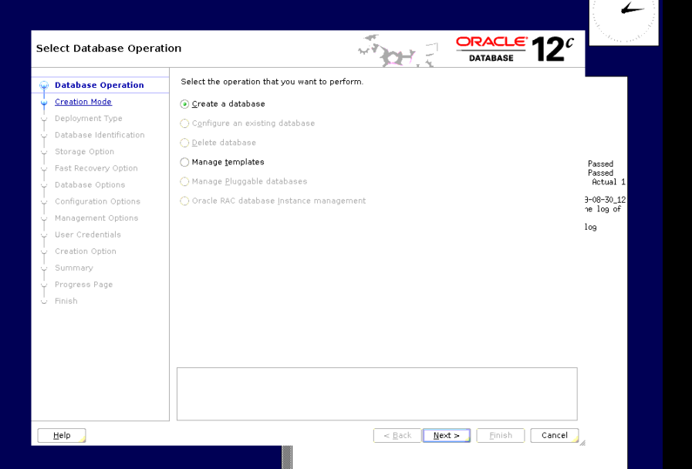
Task: Click the empty message box near Cancel
Action: [x=376, y=393]
